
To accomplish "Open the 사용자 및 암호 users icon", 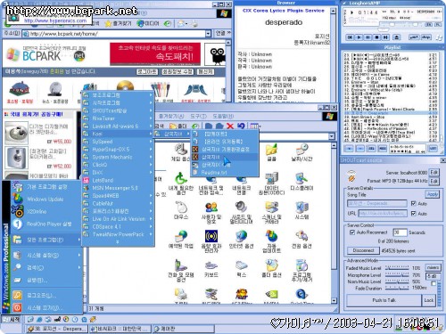I will (x=211, y=213).
